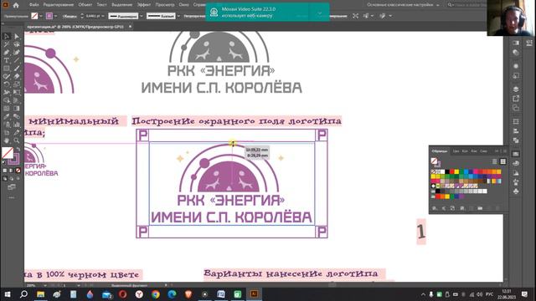Select the white arrow Direct Selection tool
The image size is (536, 301).
click(x=17, y=36)
